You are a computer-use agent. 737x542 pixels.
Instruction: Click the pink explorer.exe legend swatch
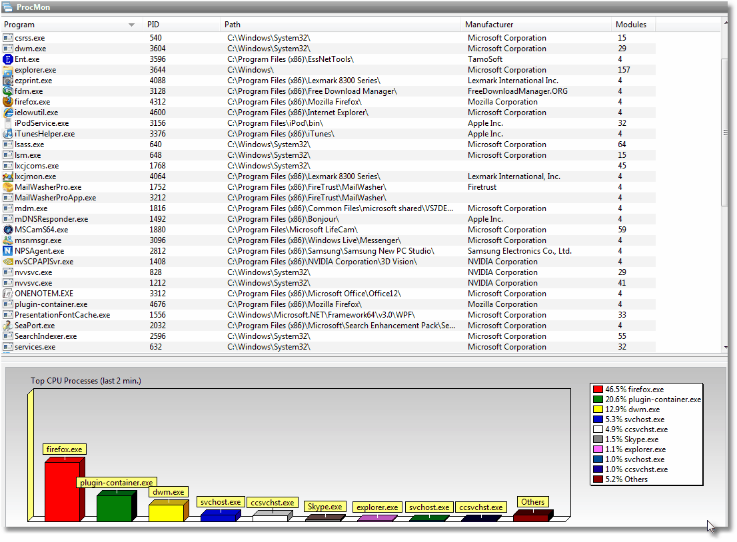coord(598,449)
